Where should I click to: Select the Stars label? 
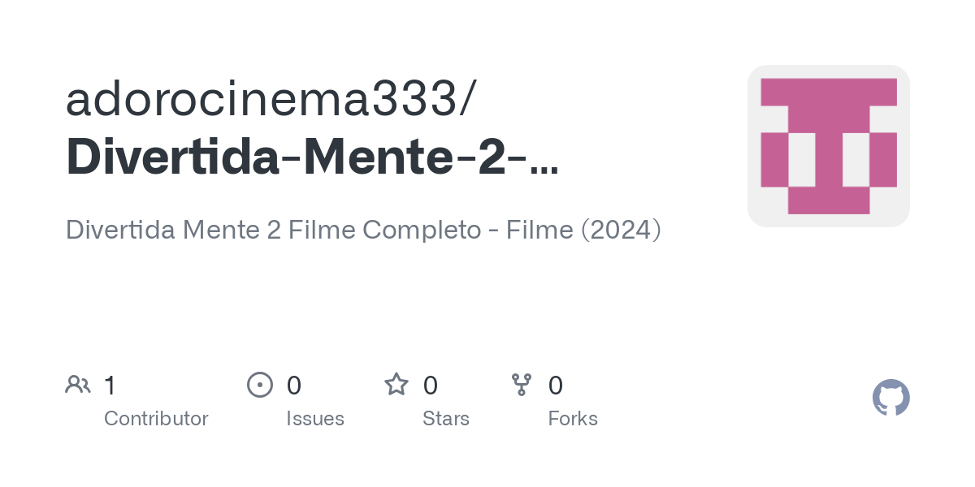tap(446, 419)
